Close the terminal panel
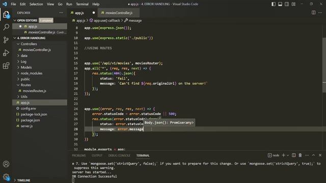Viewport: 326px width, 183px height. [x=320, y=155]
